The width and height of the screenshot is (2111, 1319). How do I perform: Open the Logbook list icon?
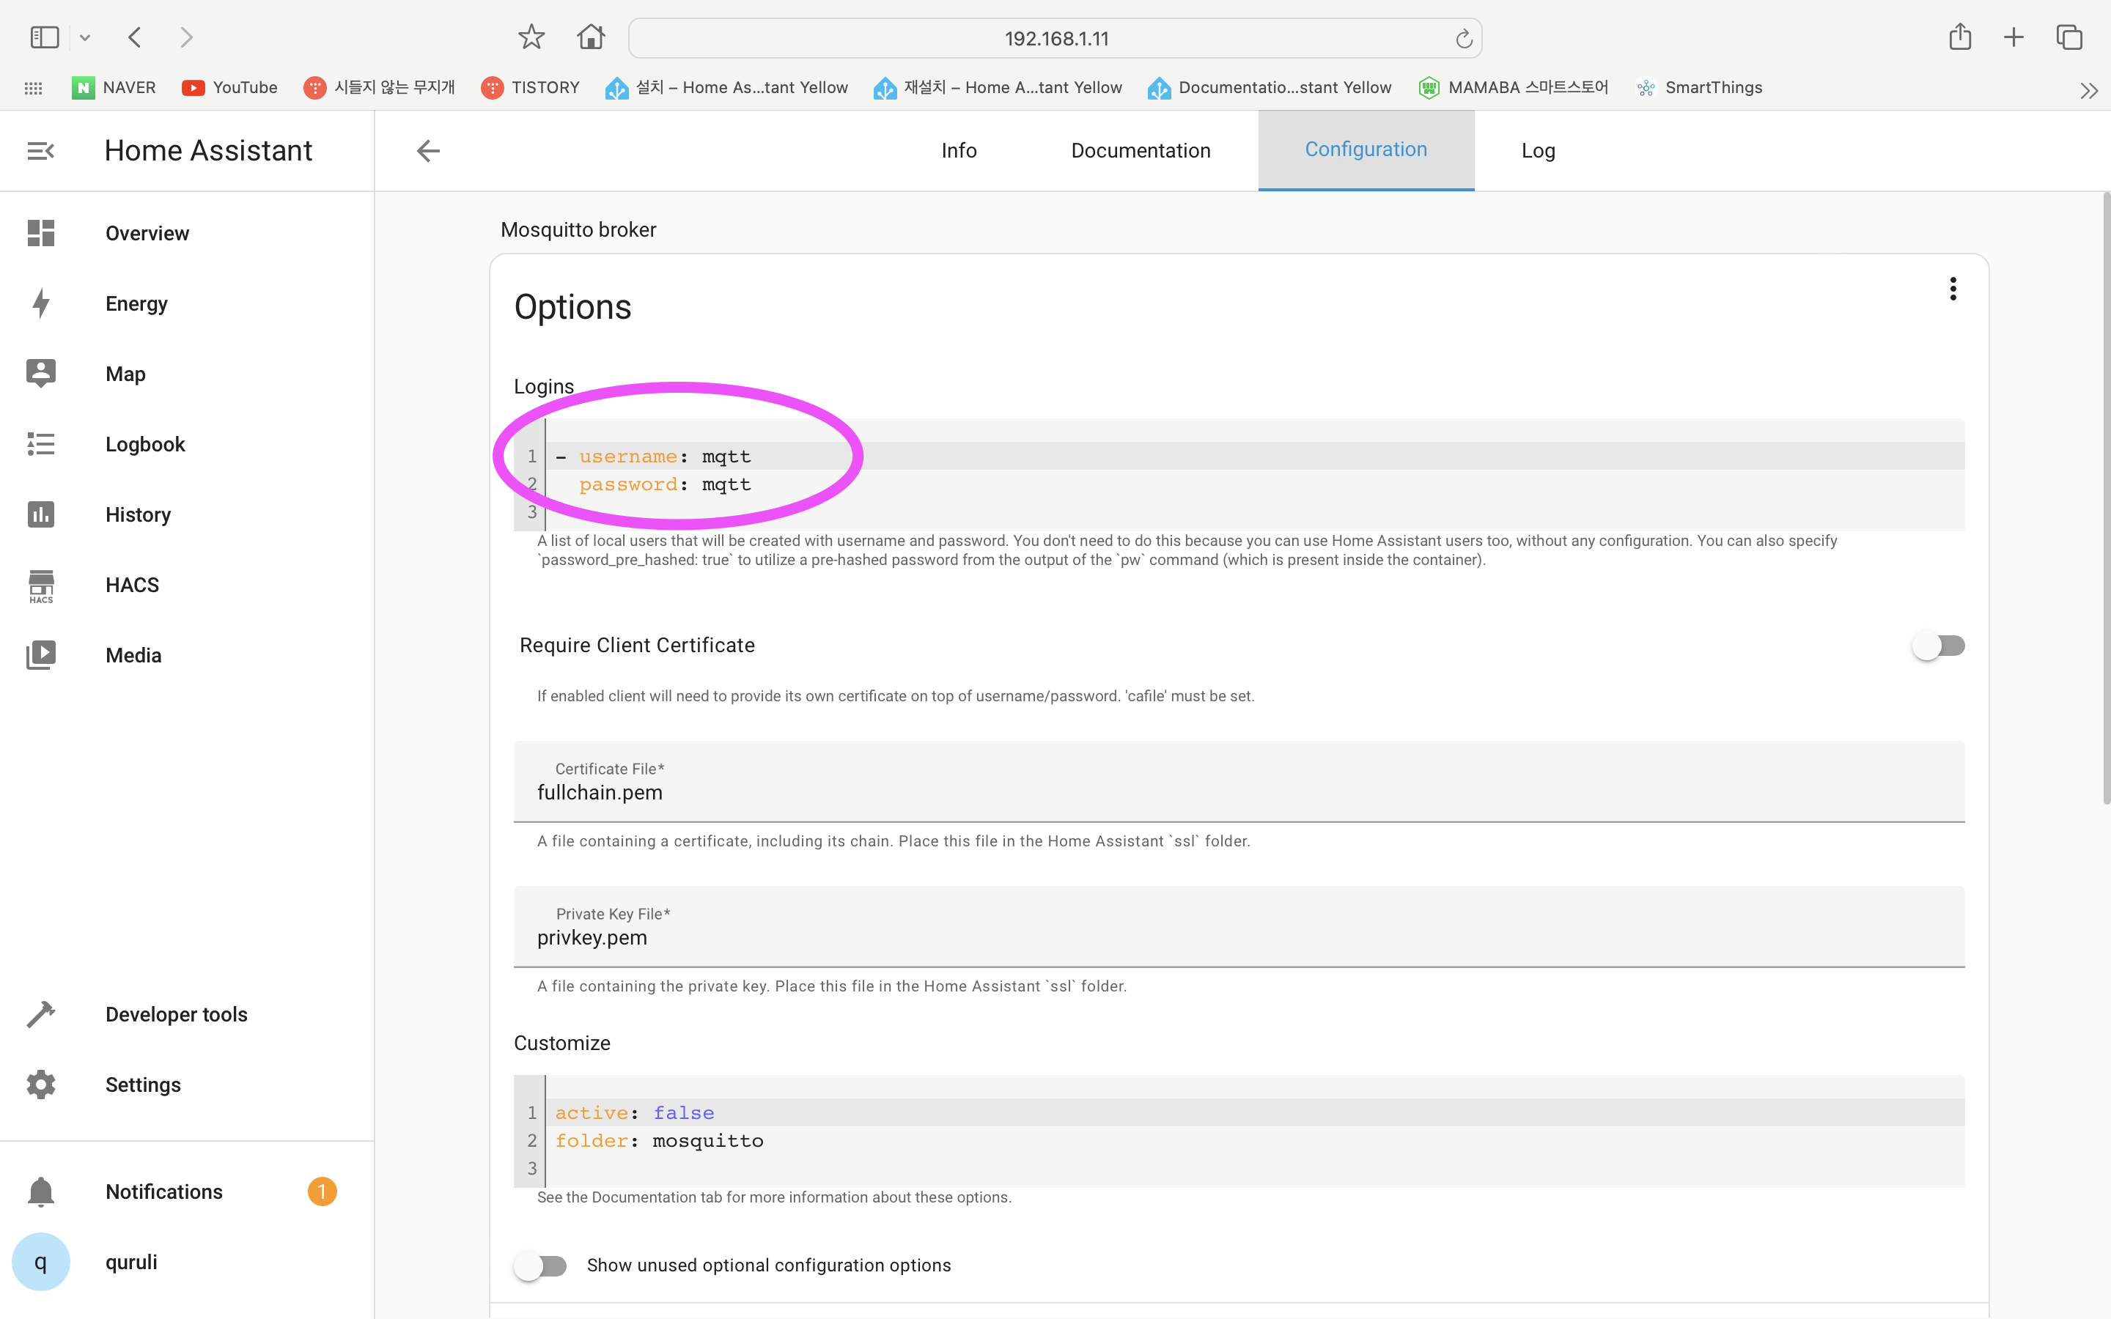(40, 444)
